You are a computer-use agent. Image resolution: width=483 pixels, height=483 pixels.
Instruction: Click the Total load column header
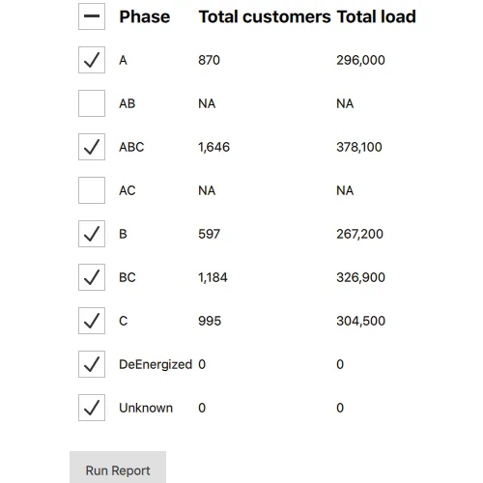pyautogui.click(x=377, y=16)
